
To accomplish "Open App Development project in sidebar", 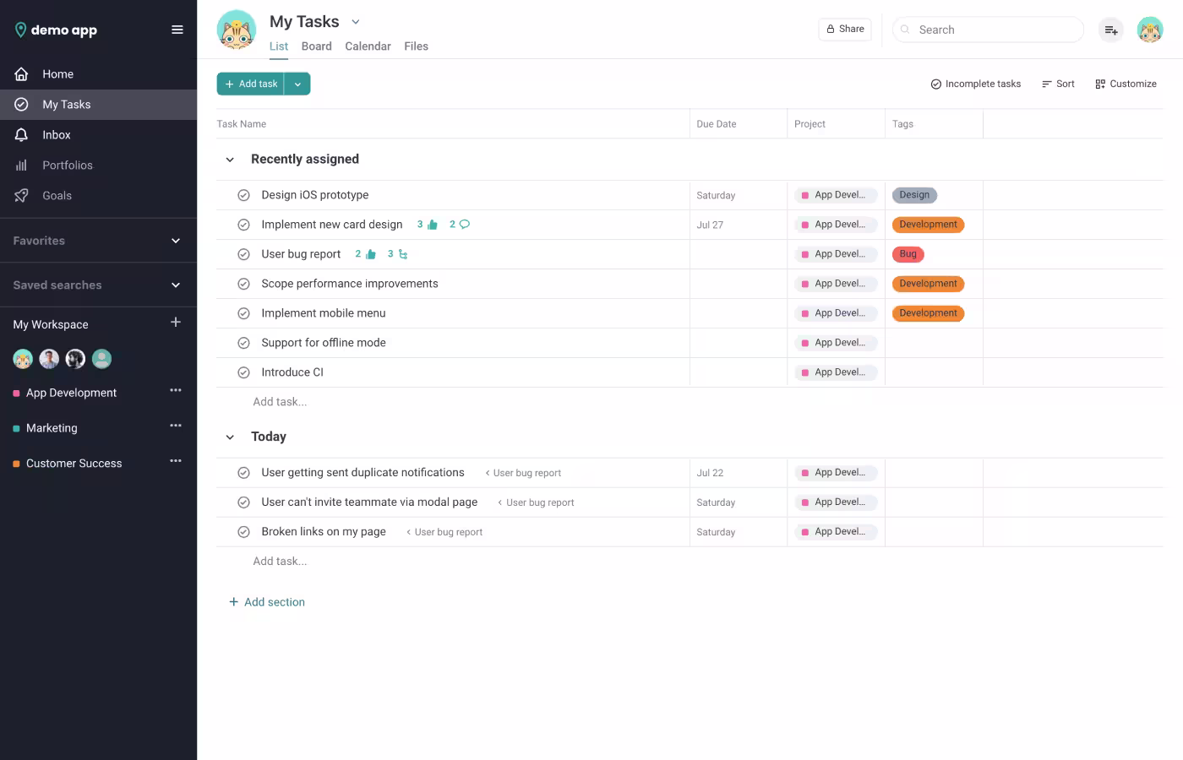I will click(72, 393).
